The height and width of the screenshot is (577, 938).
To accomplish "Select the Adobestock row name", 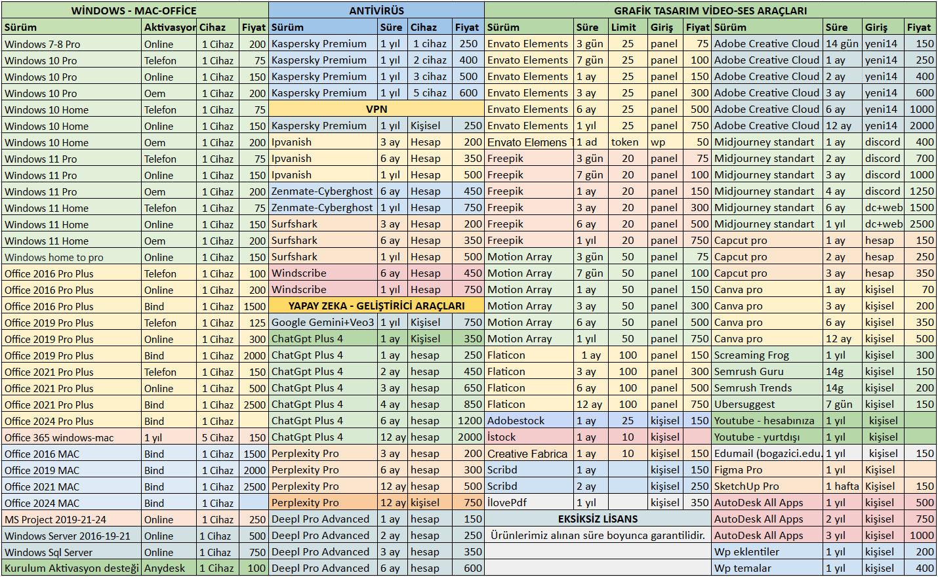I will coord(516,420).
